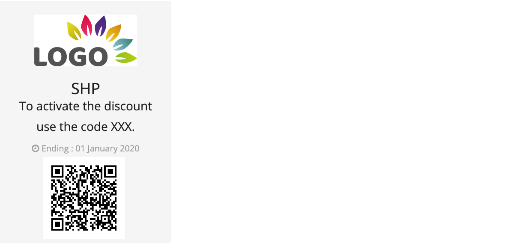Click the teal leaf in the logo
514x243 pixels.
click(123, 44)
